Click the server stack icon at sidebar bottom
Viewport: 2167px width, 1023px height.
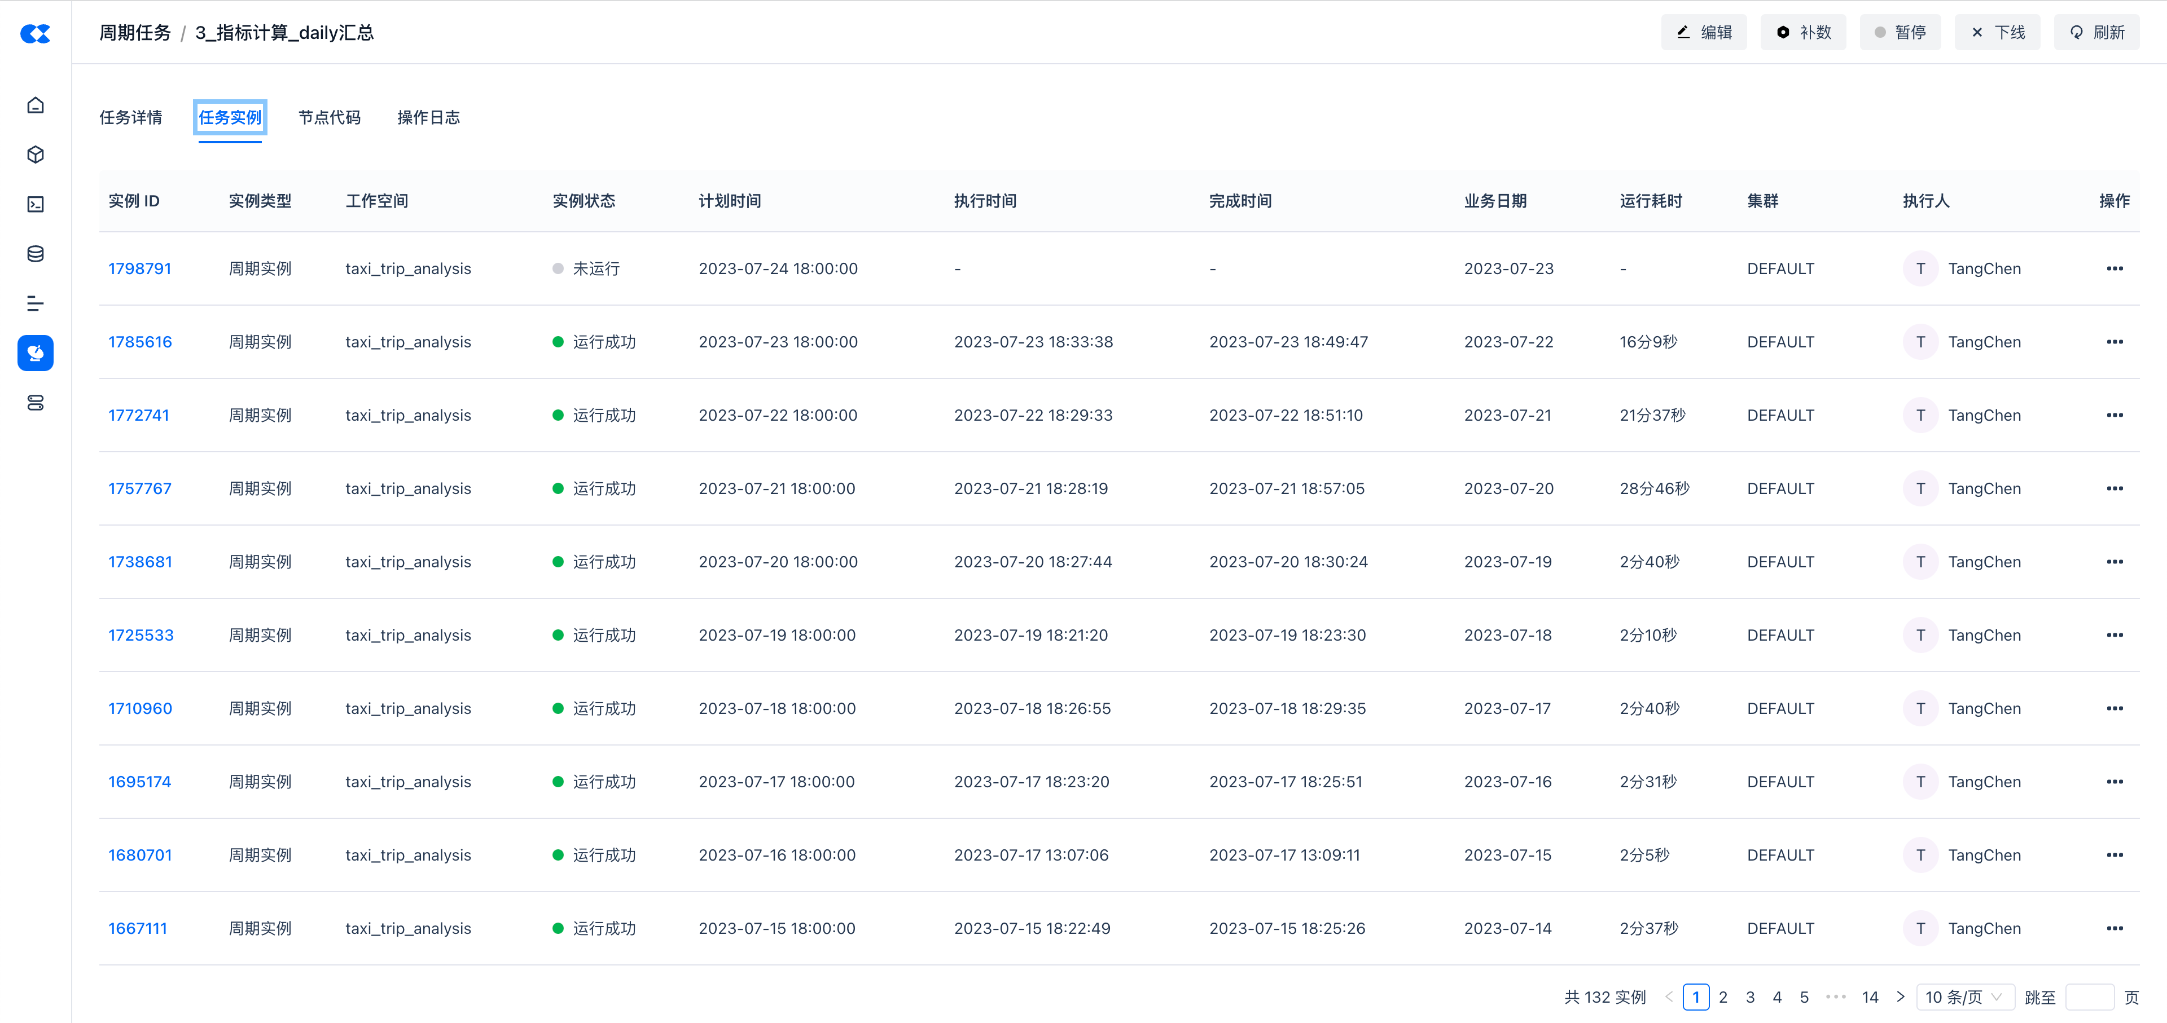[36, 403]
